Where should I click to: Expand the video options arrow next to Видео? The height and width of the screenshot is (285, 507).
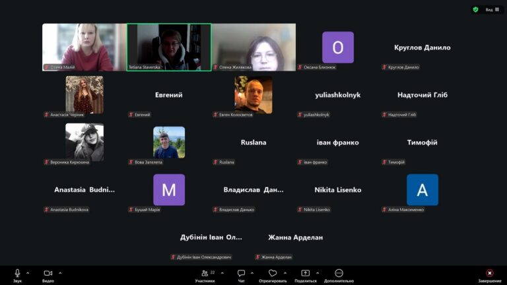60,272
